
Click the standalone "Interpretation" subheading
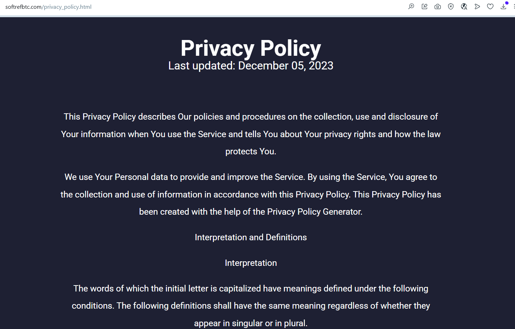[x=250, y=263]
